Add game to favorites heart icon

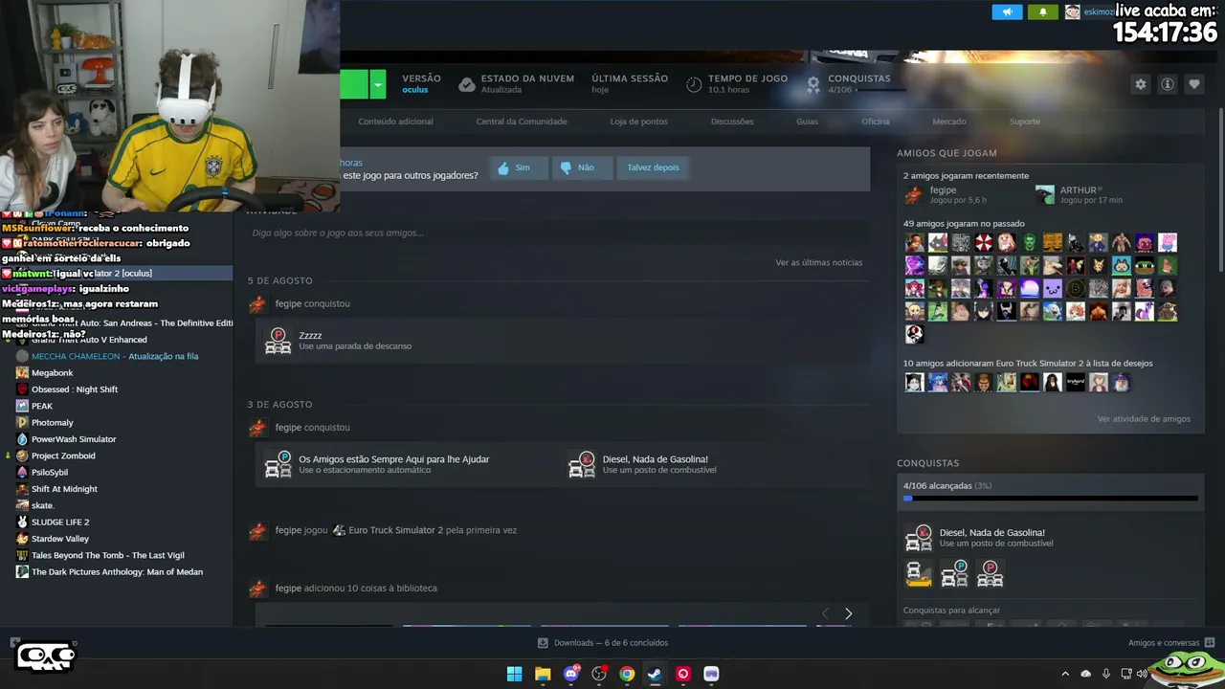[x=1194, y=84]
